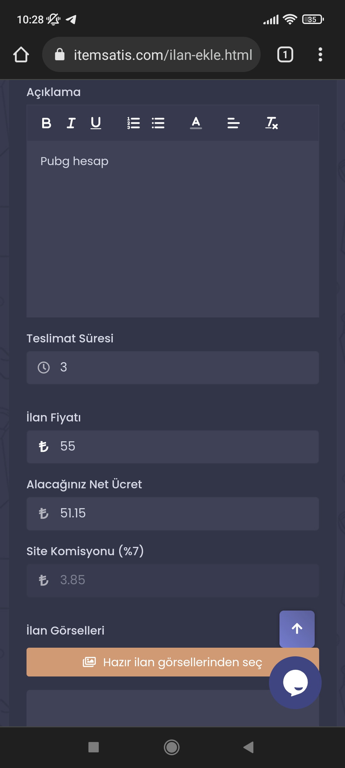Toggle underline formatting in editor toolbar
Viewport: 345px width, 768px height.
point(96,123)
